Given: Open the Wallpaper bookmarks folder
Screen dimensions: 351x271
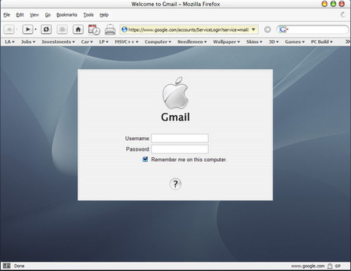Looking at the screenshot, I should point(226,41).
